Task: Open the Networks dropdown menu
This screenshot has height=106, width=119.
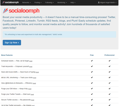Action: coord(26,3)
